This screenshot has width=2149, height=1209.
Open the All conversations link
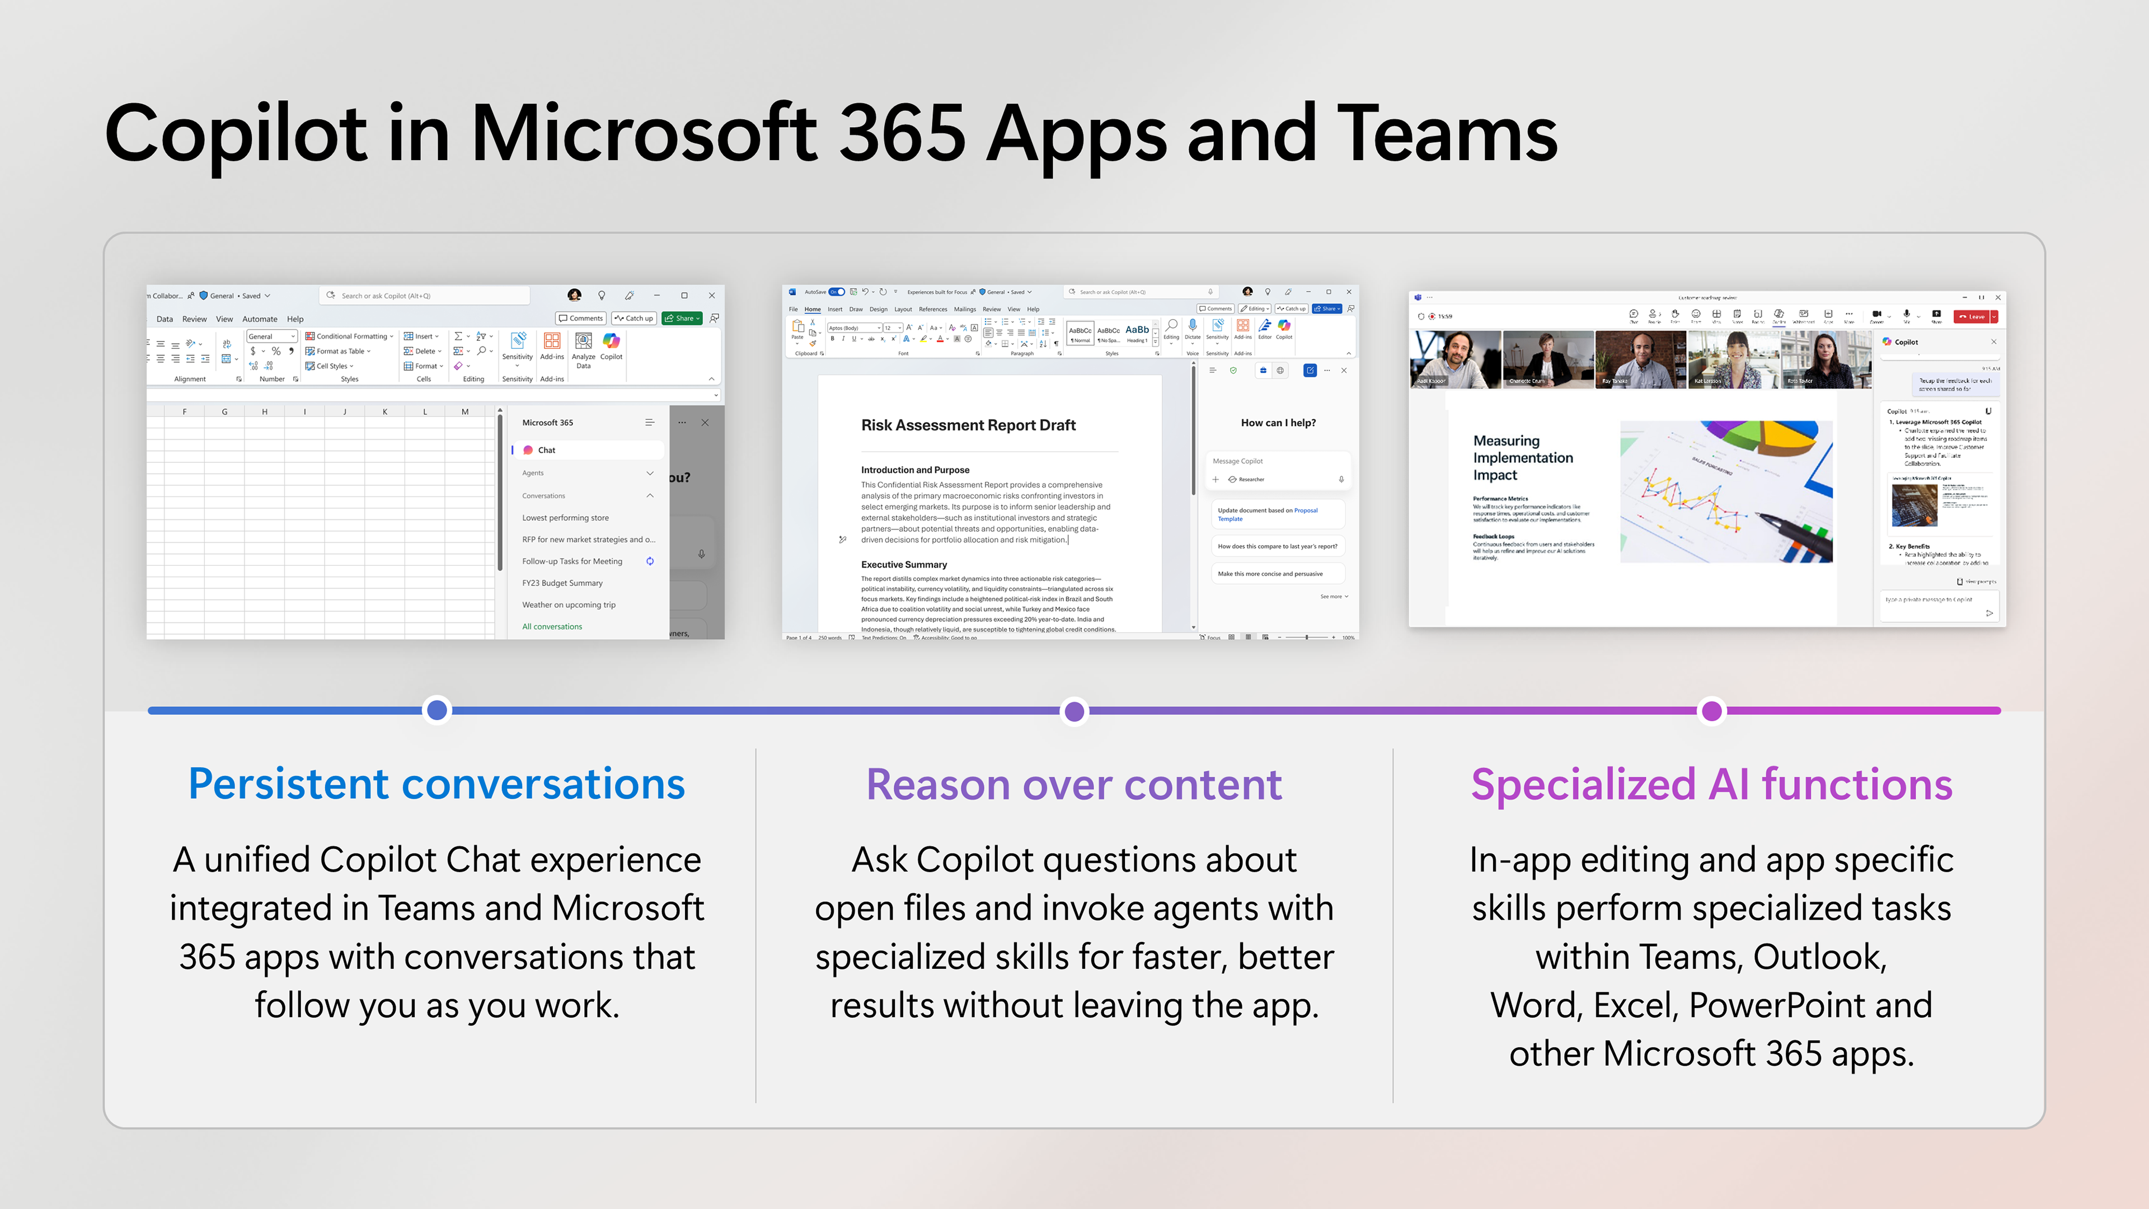point(551,627)
